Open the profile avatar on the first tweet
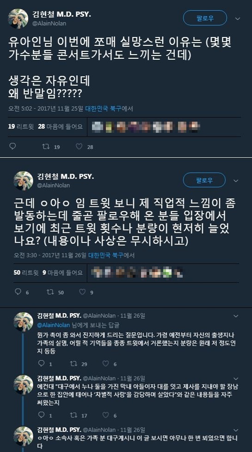Viewport: 252px width, 452px height. (18, 19)
